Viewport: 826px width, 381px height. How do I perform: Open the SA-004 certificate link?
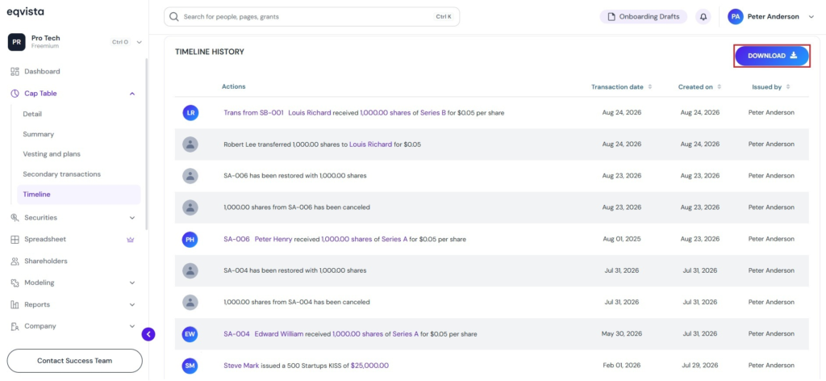click(236, 334)
